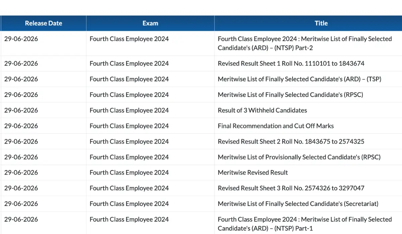Open Meritwise List Finally Selected (ARD) – (TSP)
This screenshot has height=234, width=402.
click(x=299, y=79)
